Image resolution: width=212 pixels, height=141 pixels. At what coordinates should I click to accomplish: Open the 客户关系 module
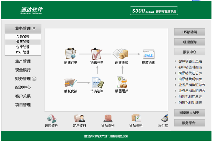pos(23,96)
